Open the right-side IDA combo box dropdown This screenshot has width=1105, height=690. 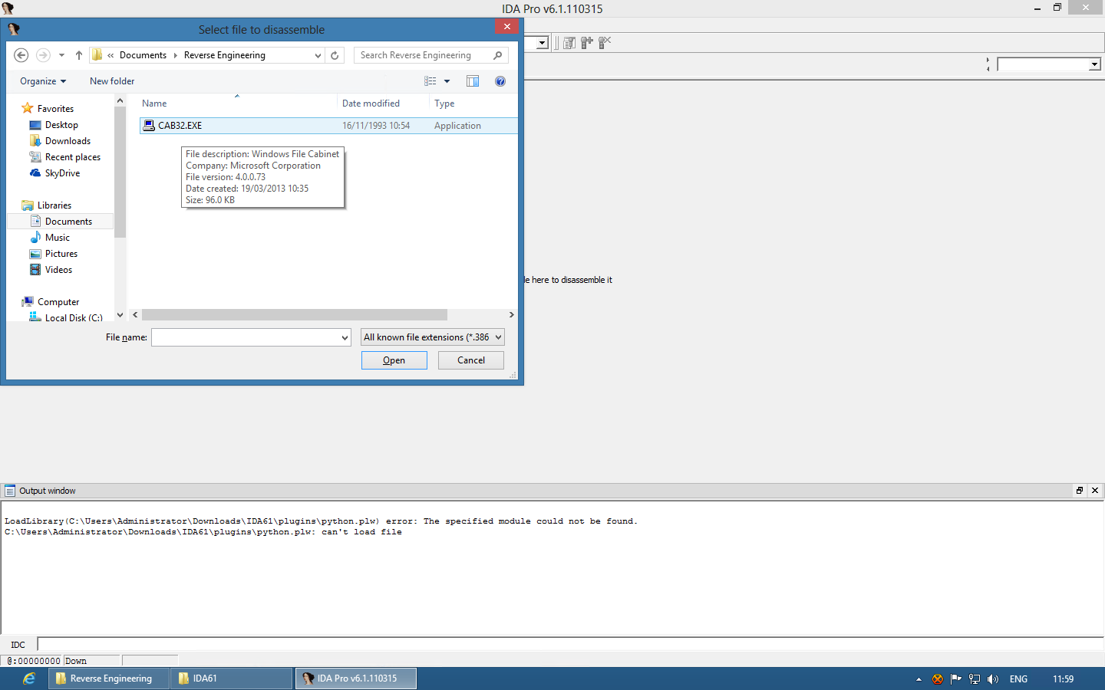coord(1094,64)
